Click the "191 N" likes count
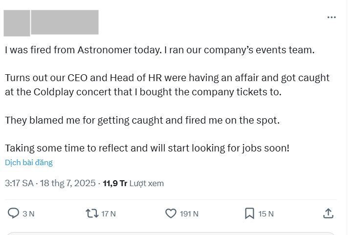 (189, 214)
